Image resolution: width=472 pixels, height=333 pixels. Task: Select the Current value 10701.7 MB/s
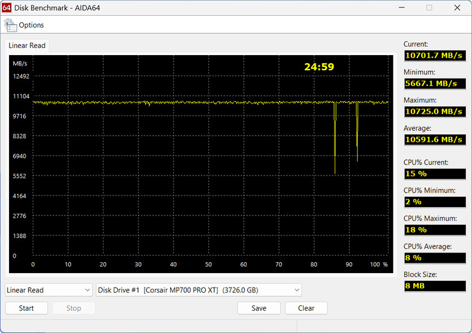coord(435,56)
